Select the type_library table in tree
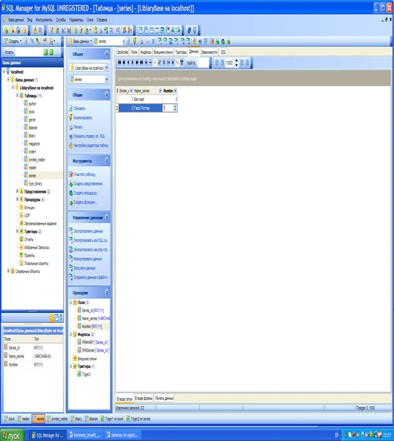This screenshot has height=441, width=394. click(x=36, y=183)
